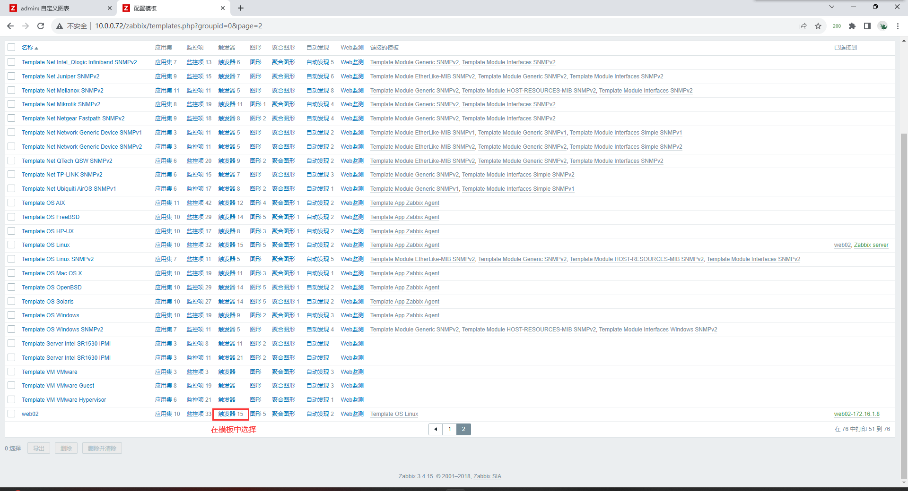Go back to the previous browser page

[10, 26]
